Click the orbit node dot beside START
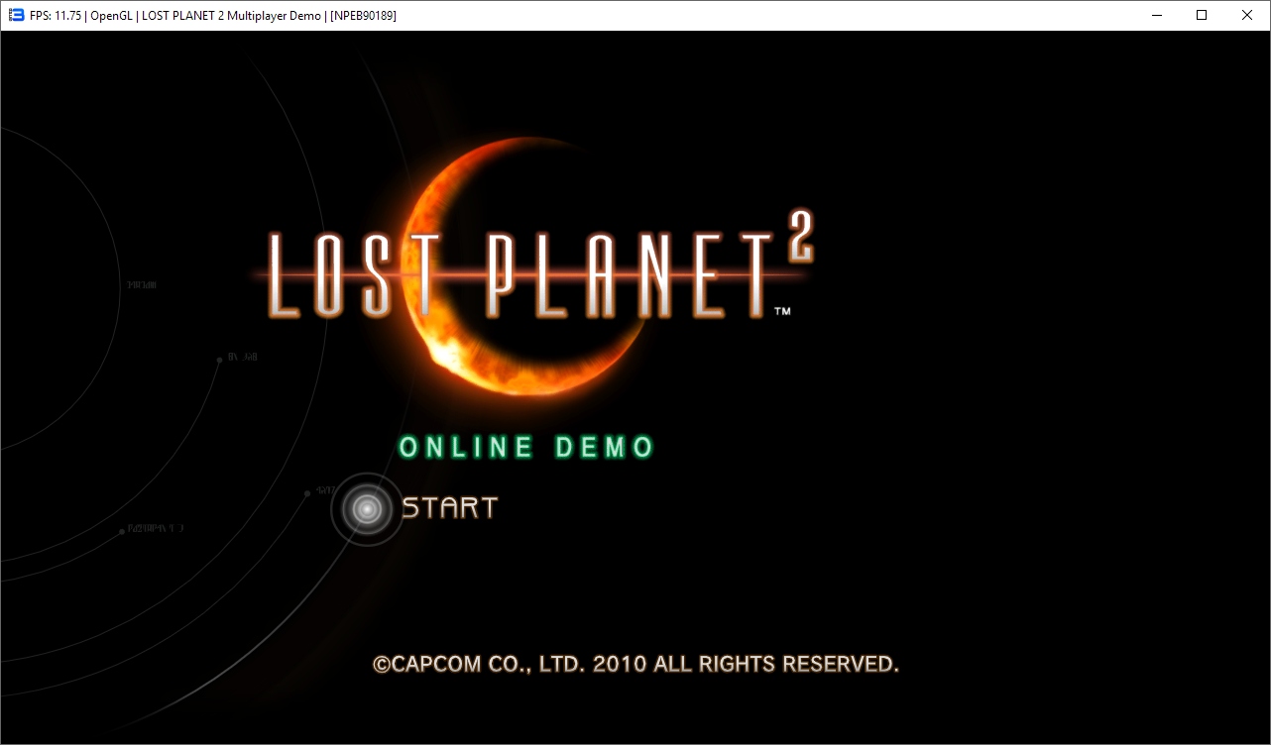The image size is (1271, 745). click(308, 492)
